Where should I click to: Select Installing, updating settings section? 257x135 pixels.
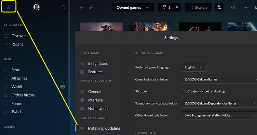104,129
